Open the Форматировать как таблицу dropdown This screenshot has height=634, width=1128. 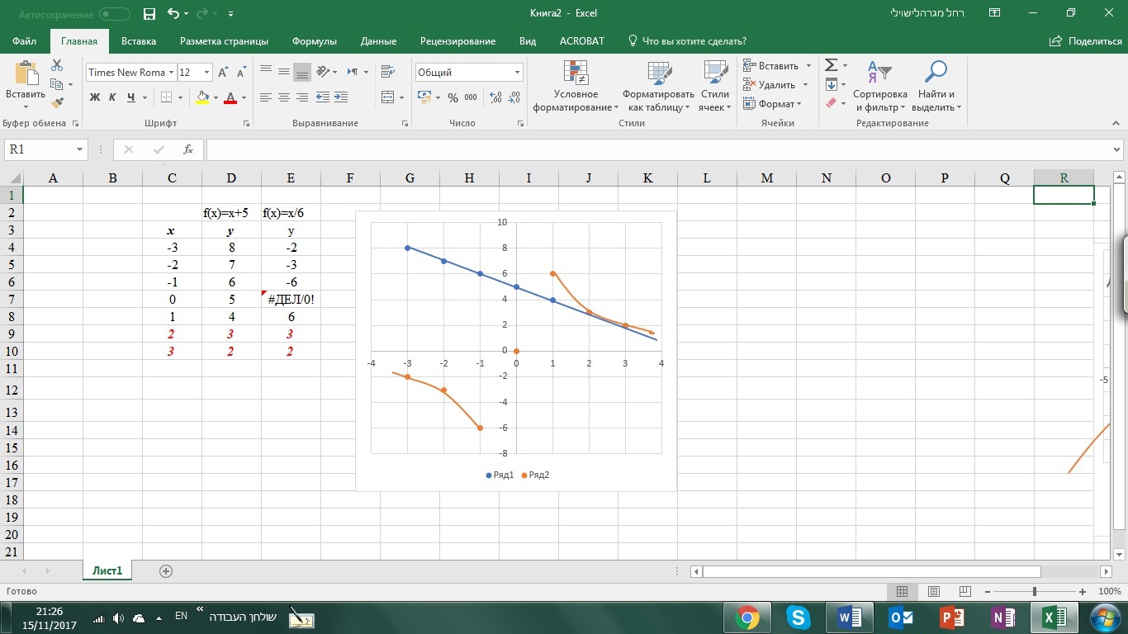(658, 87)
